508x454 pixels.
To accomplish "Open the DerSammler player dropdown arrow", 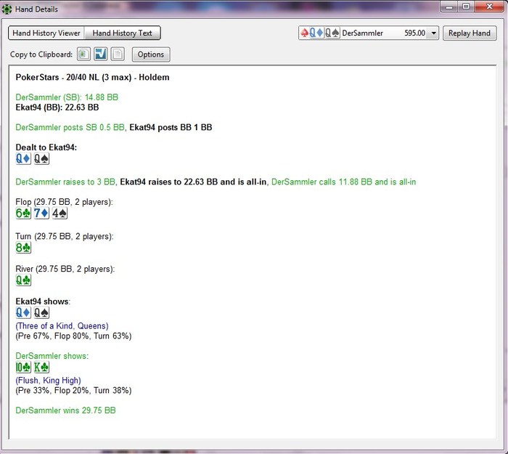I will (x=433, y=33).
